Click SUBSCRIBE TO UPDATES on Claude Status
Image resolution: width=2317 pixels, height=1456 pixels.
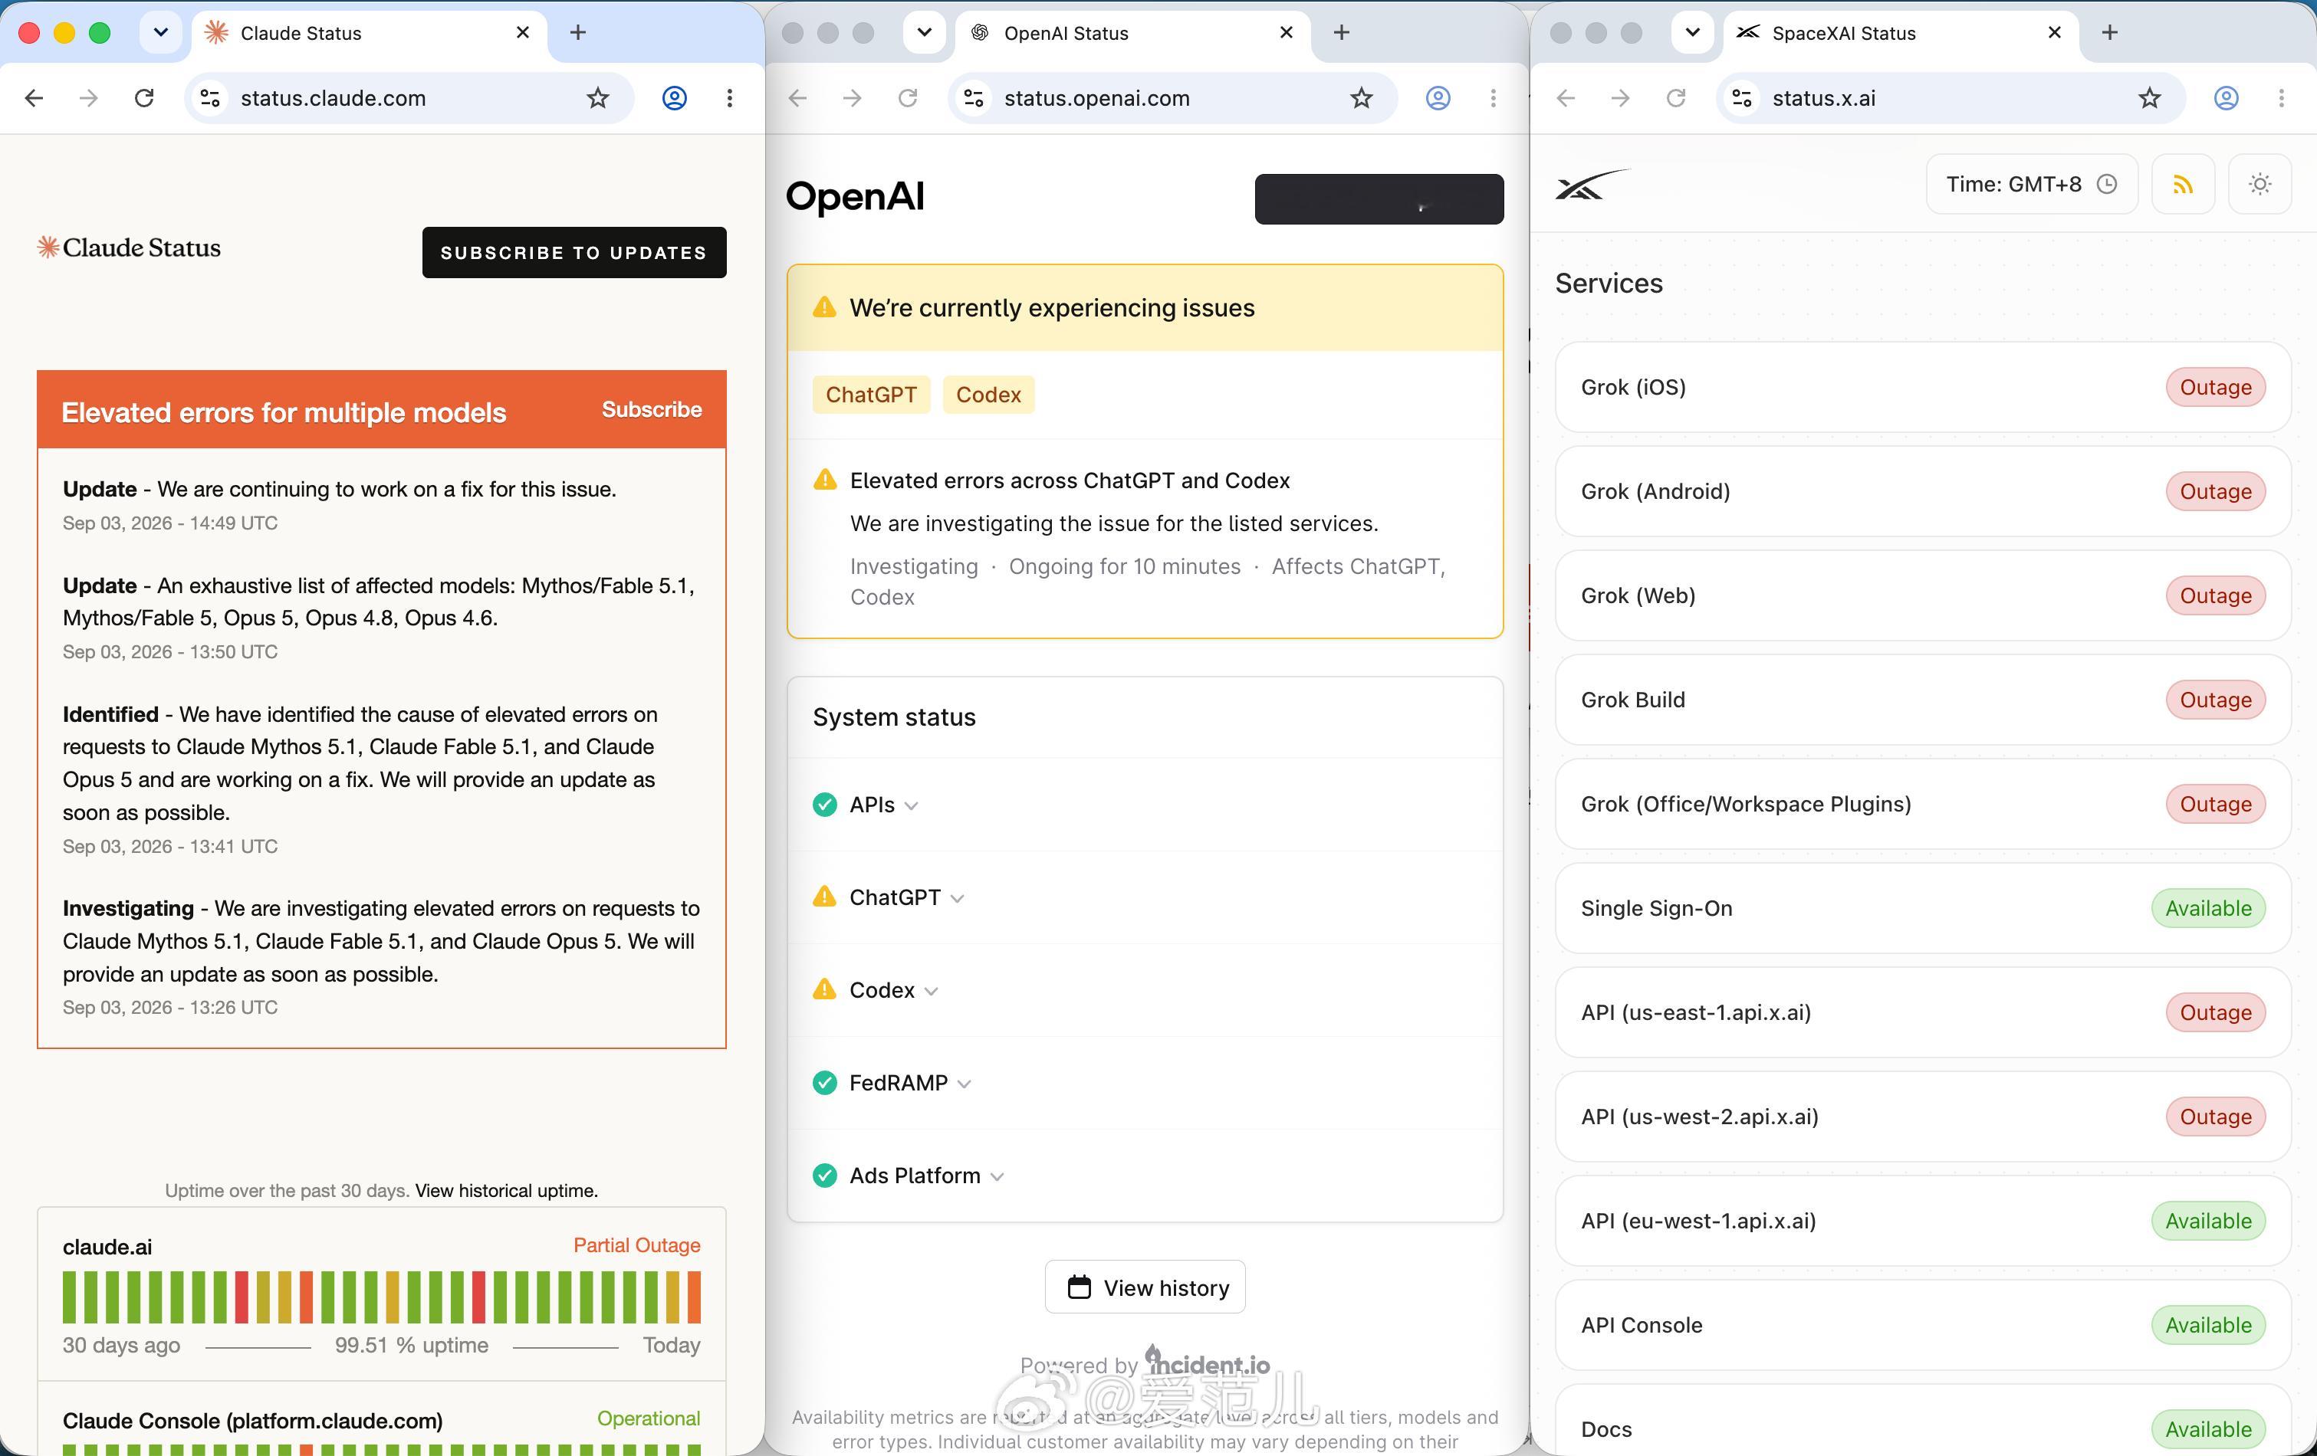(x=574, y=253)
